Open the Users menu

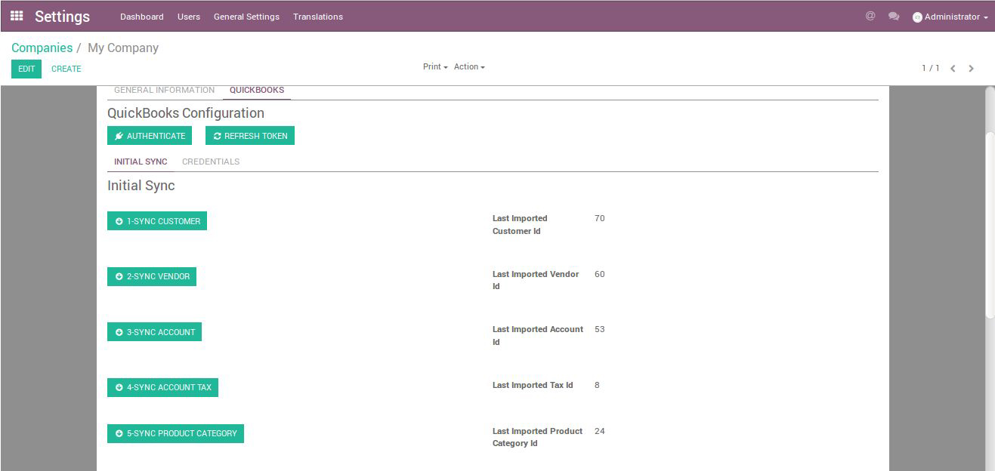pyautogui.click(x=189, y=17)
